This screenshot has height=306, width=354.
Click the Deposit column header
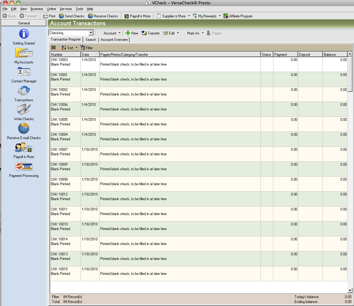pyautogui.click(x=310, y=54)
